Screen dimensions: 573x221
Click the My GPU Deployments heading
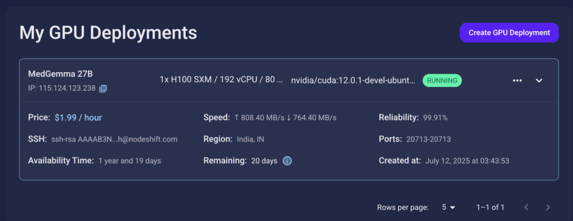tap(108, 33)
